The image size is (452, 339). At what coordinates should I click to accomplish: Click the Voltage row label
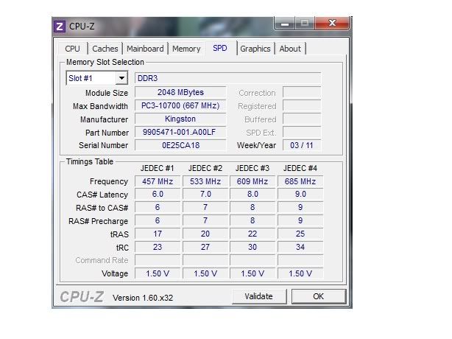(x=115, y=273)
